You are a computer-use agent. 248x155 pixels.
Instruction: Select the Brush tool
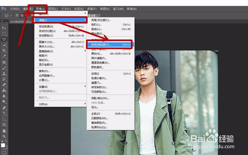point(4,68)
